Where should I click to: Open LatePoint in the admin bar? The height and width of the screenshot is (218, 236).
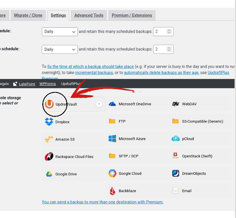(x=27, y=84)
